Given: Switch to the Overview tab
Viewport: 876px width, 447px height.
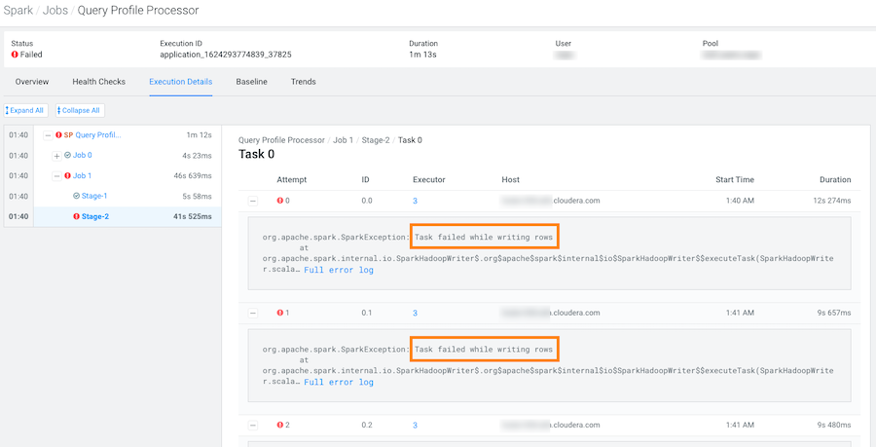Looking at the screenshot, I should (32, 82).
